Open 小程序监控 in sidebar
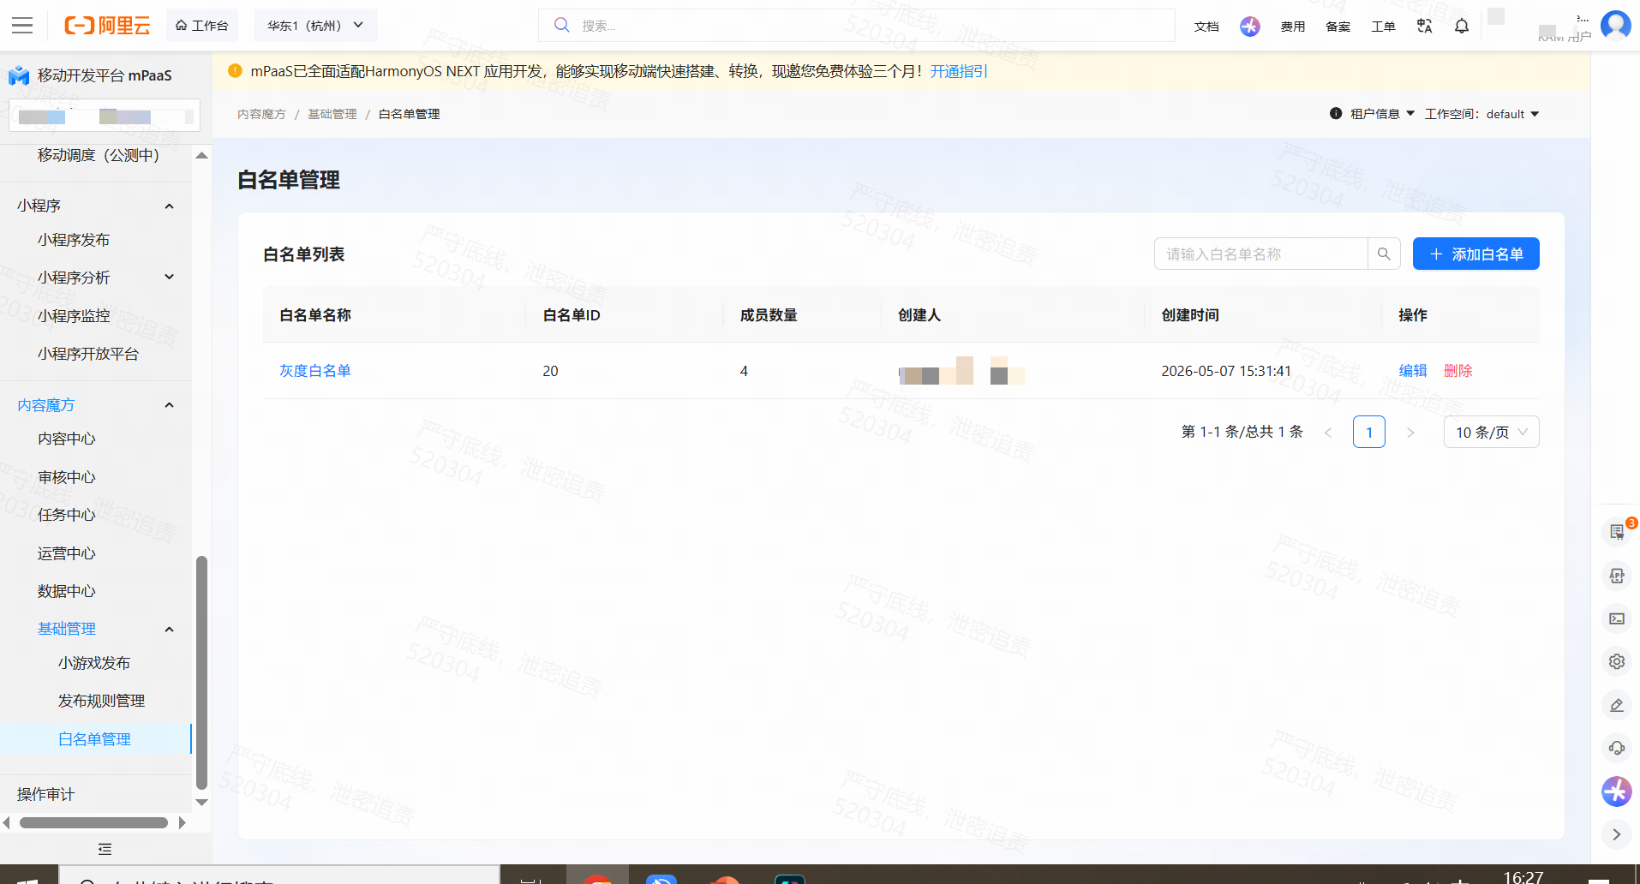The width and height of the screenshot is (1640, 884). [x=74, y=316]
